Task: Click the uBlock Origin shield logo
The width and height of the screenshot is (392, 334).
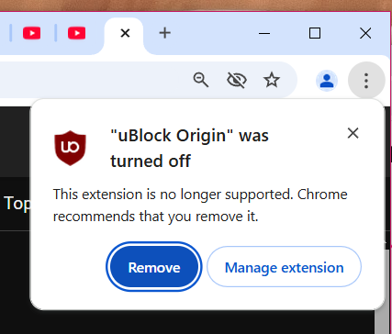Action: (70, 148)
